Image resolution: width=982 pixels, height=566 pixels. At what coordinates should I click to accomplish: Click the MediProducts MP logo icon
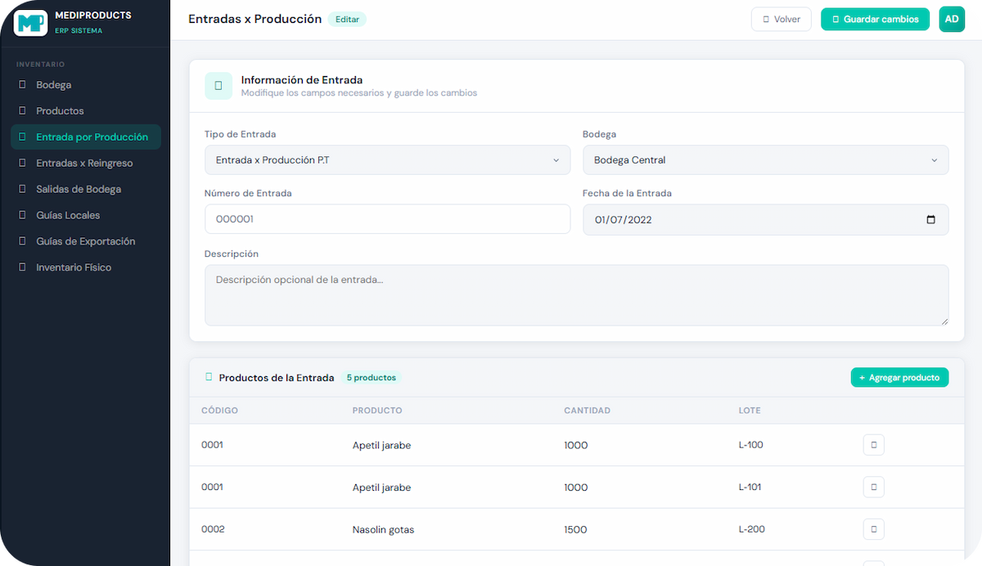(x=31, y=22)
